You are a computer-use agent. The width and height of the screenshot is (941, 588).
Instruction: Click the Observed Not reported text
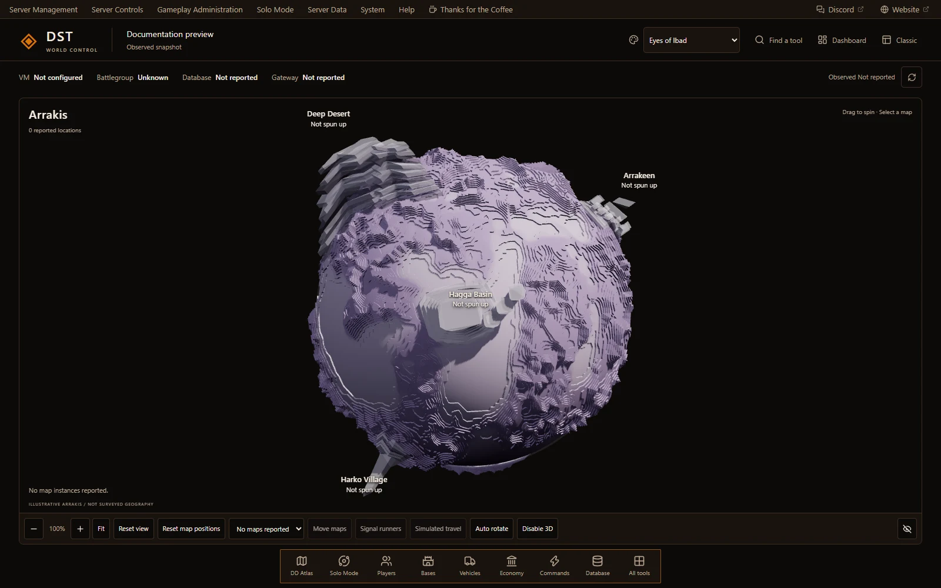point(862,77)
